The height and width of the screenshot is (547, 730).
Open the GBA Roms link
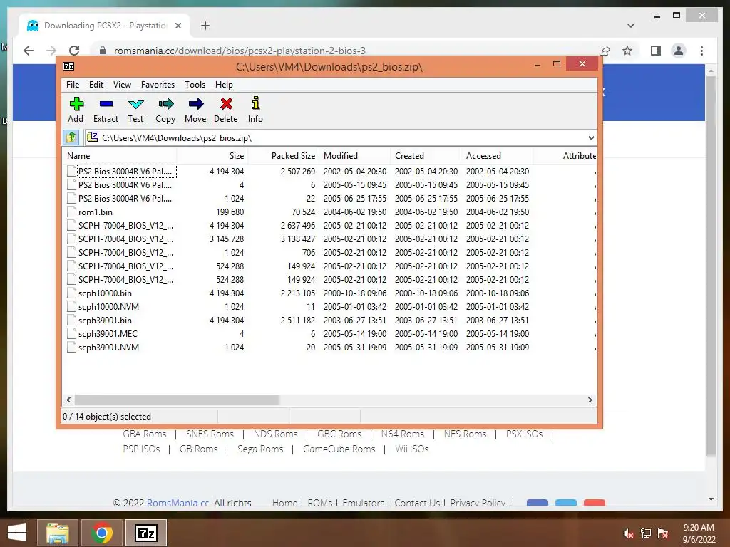[144, 434]
